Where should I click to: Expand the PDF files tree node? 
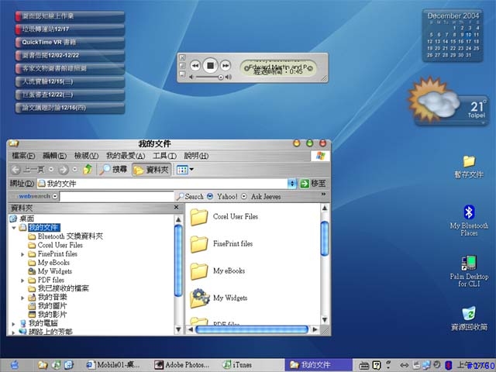(22, 281)
